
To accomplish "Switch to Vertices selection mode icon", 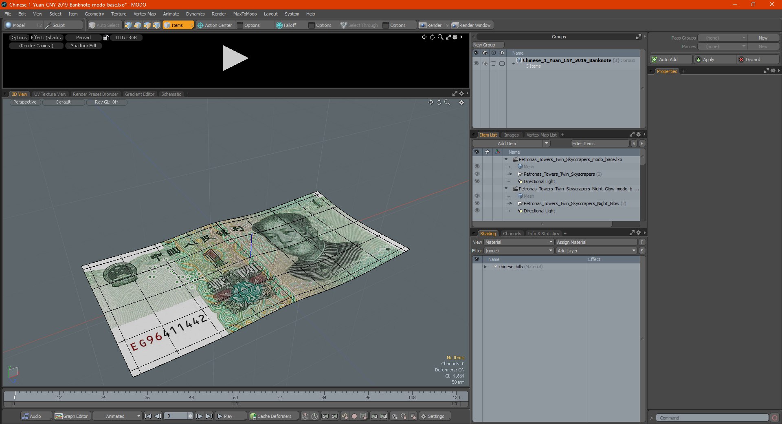I will pos(128,25).
